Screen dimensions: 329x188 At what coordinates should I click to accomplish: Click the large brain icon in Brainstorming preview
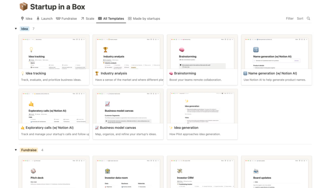[182, 50]
